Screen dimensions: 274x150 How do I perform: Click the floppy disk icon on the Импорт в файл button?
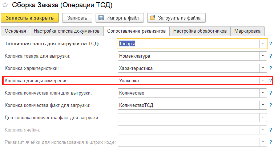tap(101, 18)
